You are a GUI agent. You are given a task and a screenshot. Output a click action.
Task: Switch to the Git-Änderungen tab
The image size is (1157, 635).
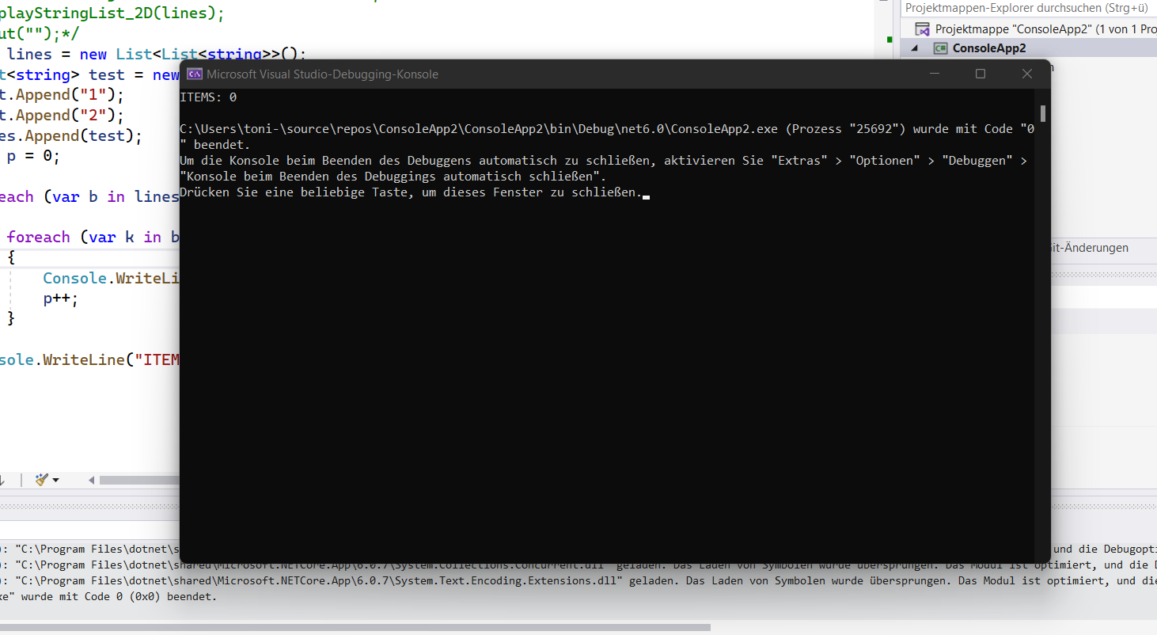coord(1091,247)
